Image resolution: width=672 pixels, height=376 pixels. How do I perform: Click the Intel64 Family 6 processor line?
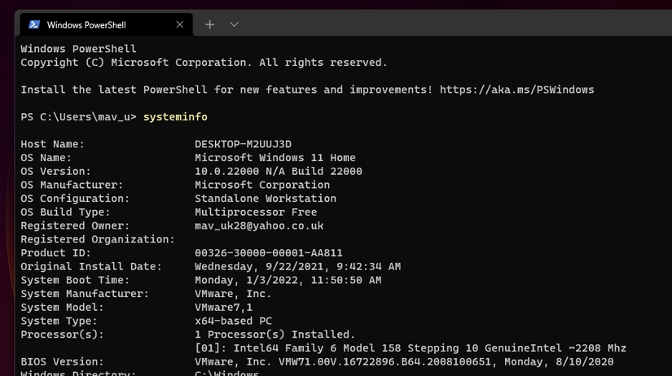(411, 348)
